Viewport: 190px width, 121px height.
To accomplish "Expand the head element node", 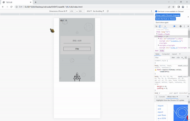I will (x=157, y=34).
